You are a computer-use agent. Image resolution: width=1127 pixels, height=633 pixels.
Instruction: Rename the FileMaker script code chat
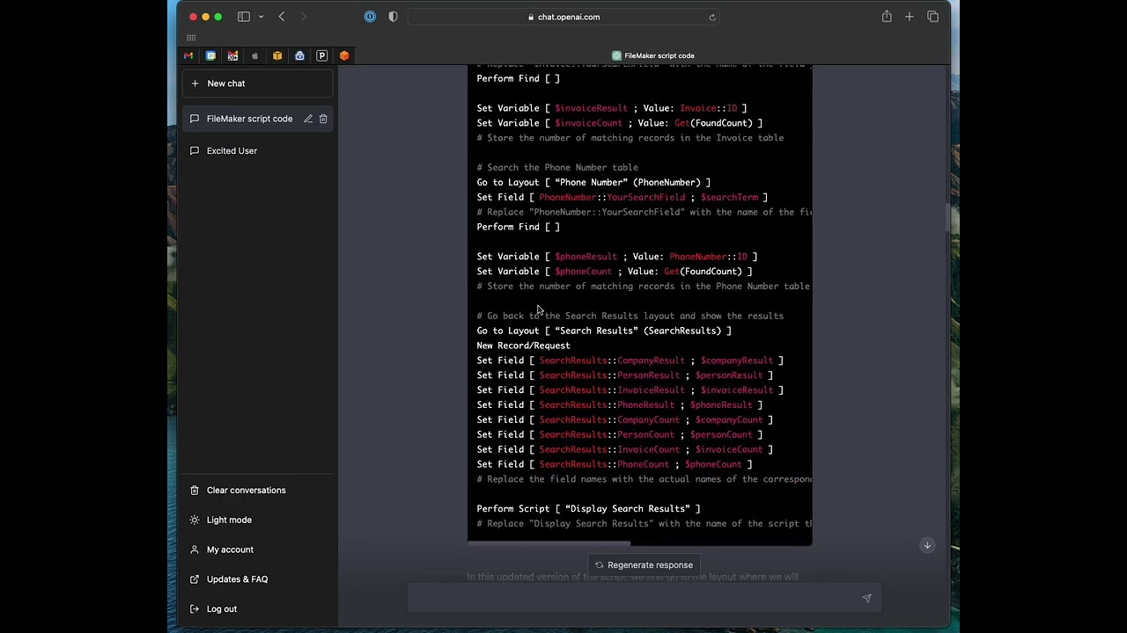pos(308,119)
